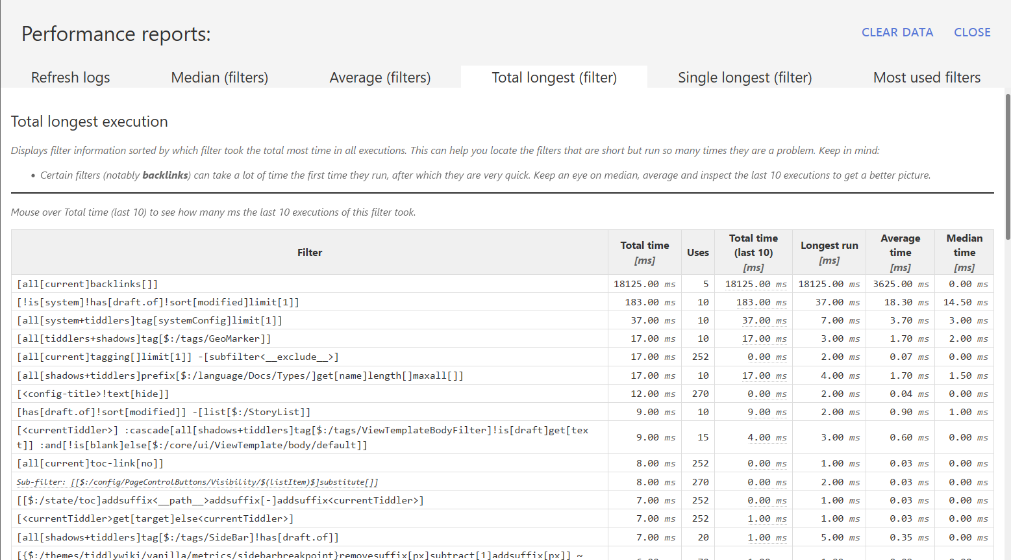Select the [all[current]backlinks[]] filter text

(x=87, y=284)
